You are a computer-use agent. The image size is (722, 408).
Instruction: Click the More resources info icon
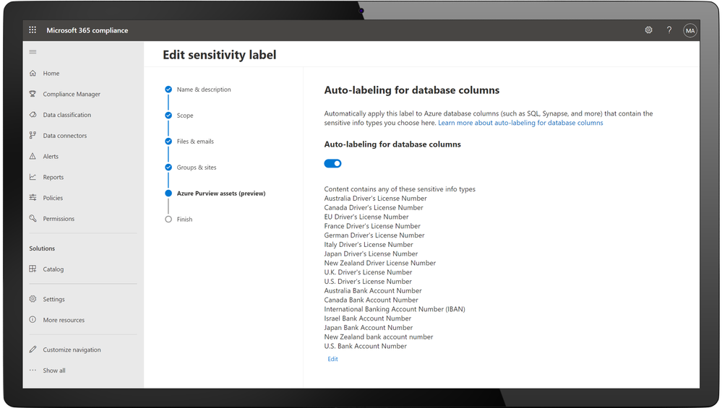33,320
